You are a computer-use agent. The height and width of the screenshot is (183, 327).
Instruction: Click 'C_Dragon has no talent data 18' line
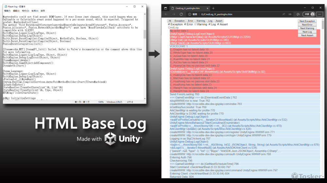245,49
